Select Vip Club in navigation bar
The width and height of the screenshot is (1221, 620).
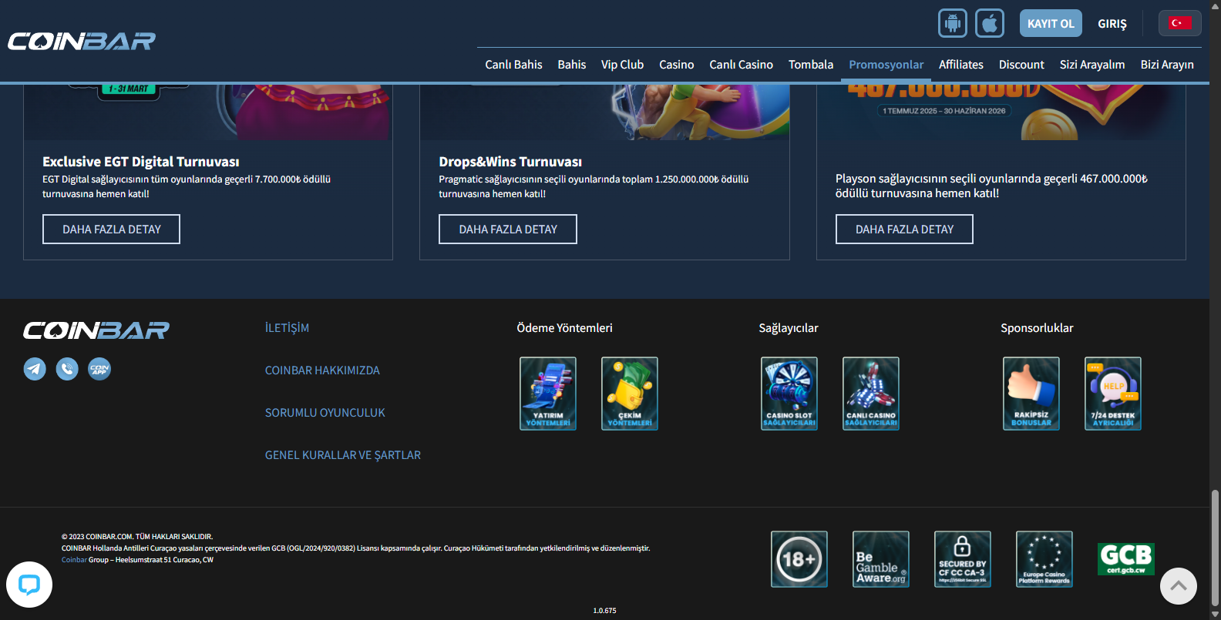click(622, 65)
